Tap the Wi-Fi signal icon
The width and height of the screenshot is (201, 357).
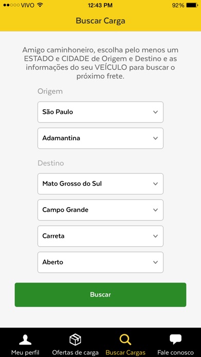(40, 5)
